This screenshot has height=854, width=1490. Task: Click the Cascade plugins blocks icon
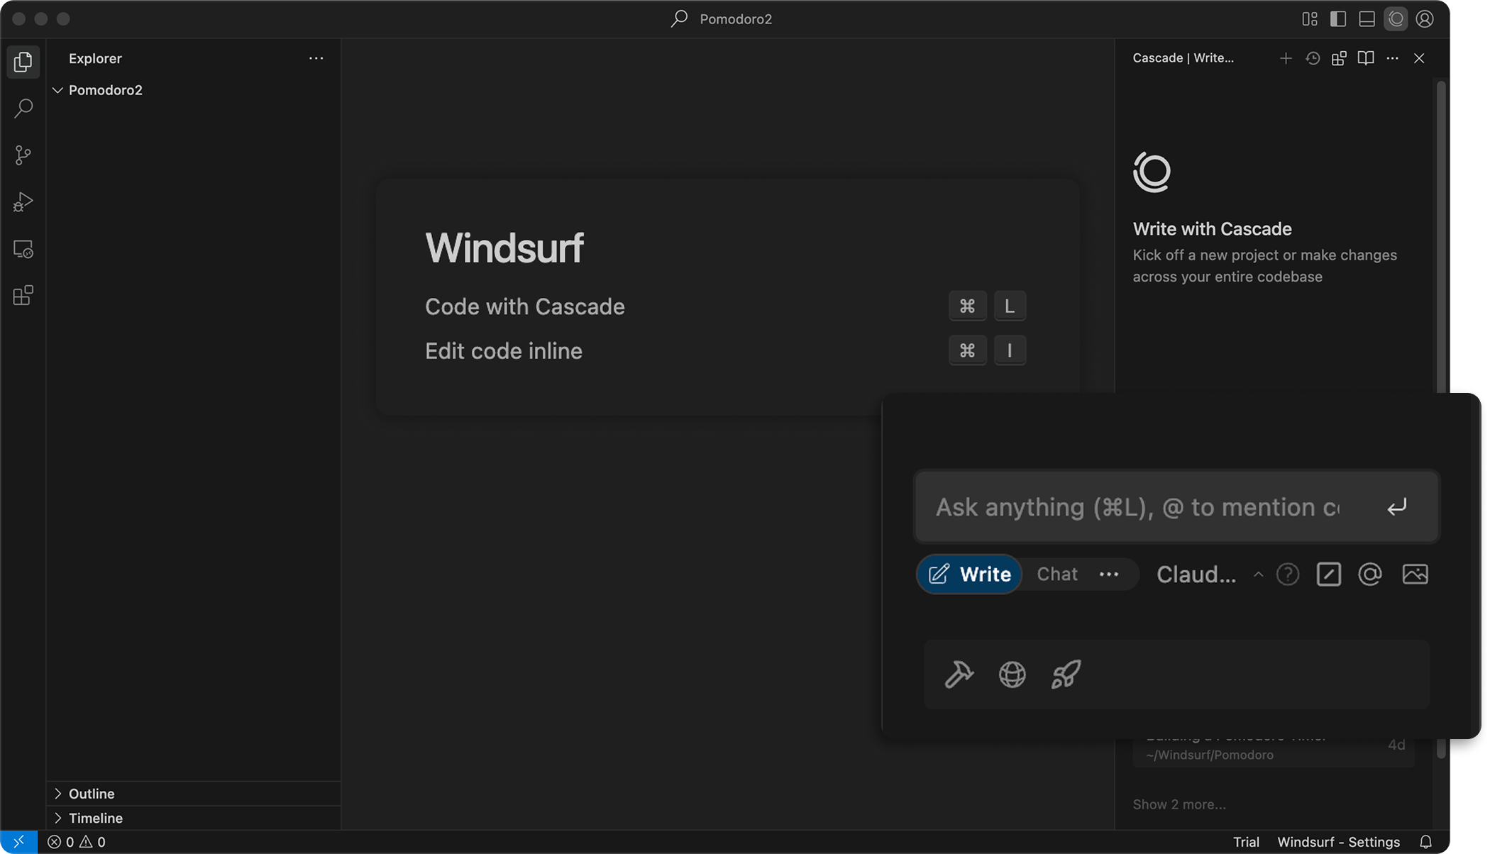click(1339, 58)
